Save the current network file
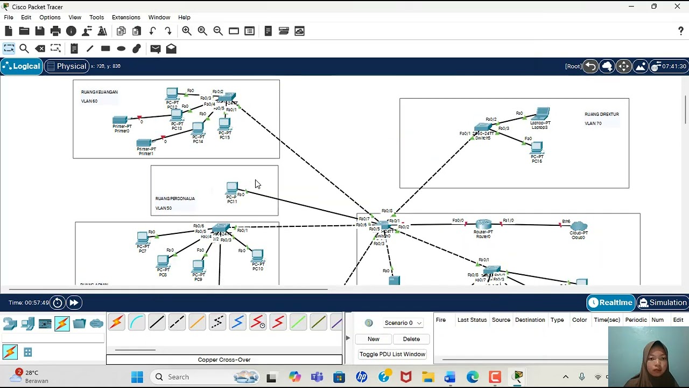689x388 pixels. click(x=40, y=31)
